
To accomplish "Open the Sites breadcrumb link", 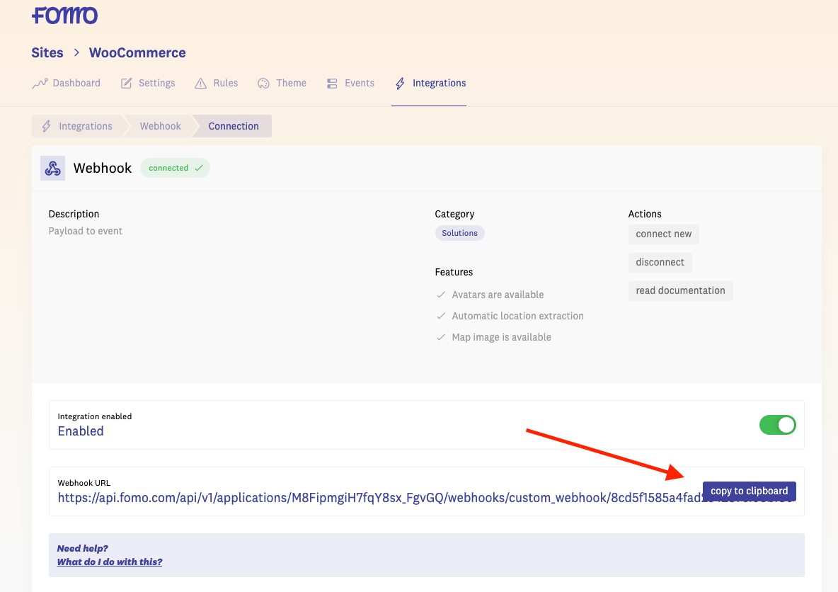I will (47, 52).
